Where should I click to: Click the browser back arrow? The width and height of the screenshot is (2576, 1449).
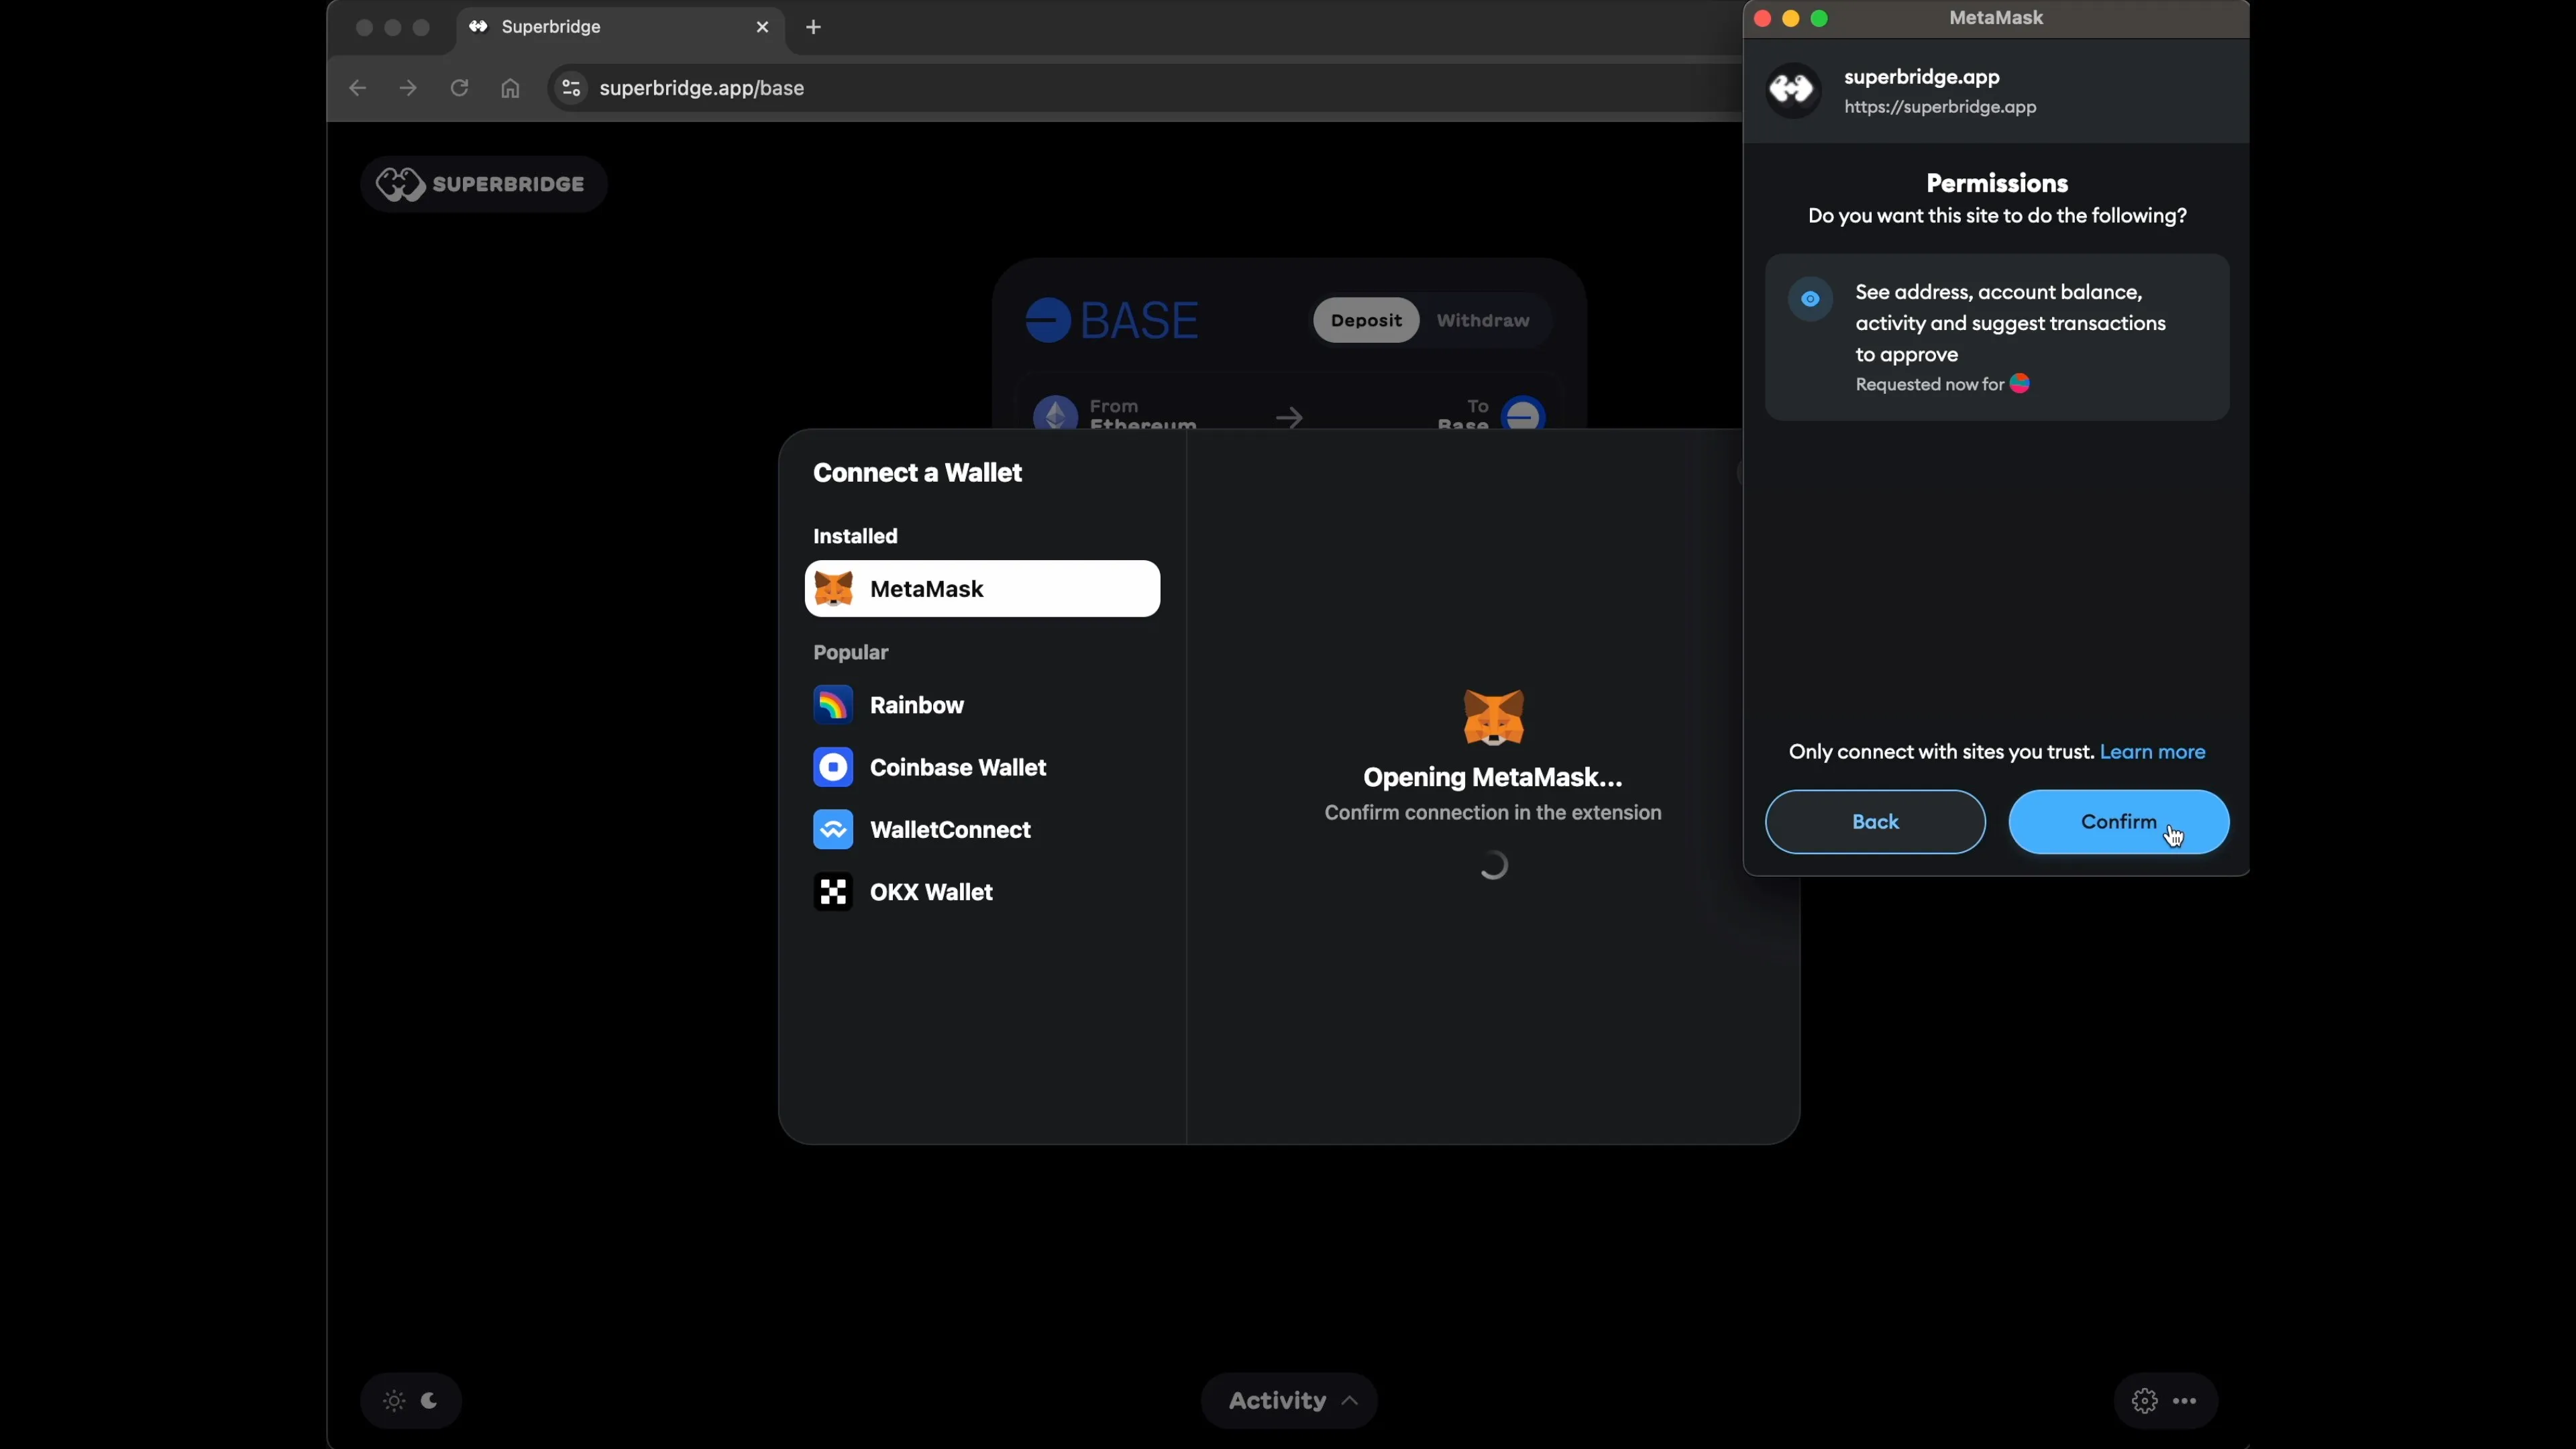click(357, 88)
